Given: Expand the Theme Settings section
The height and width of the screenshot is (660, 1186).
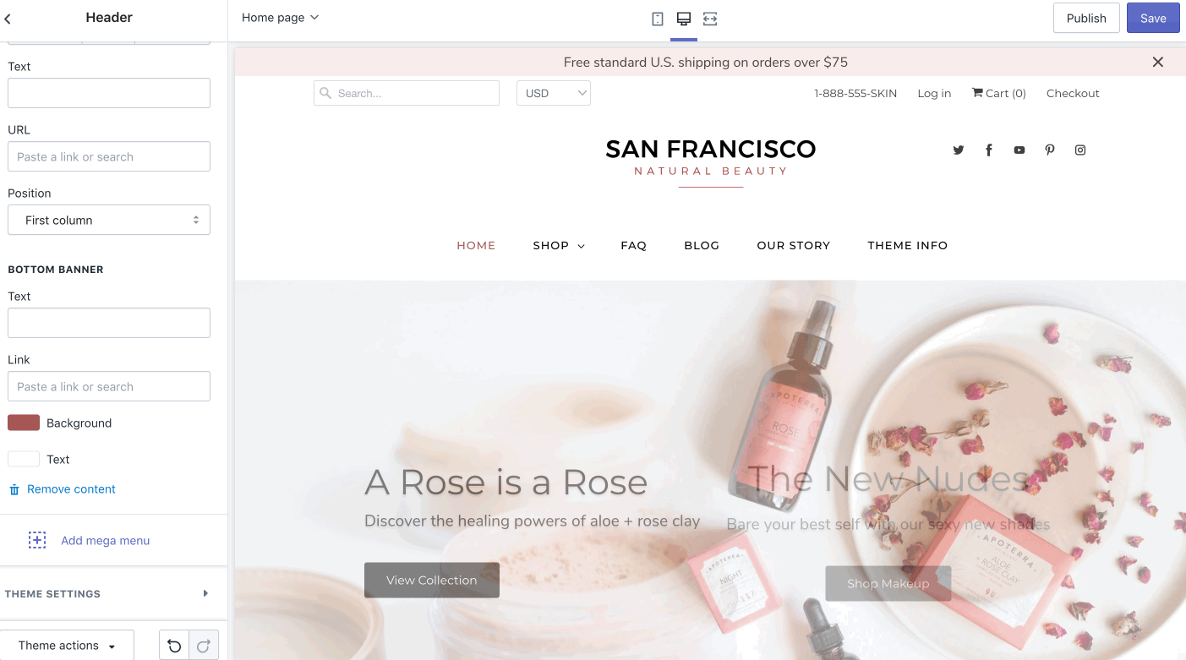Looking at the screenshot, I should point(109,594).
